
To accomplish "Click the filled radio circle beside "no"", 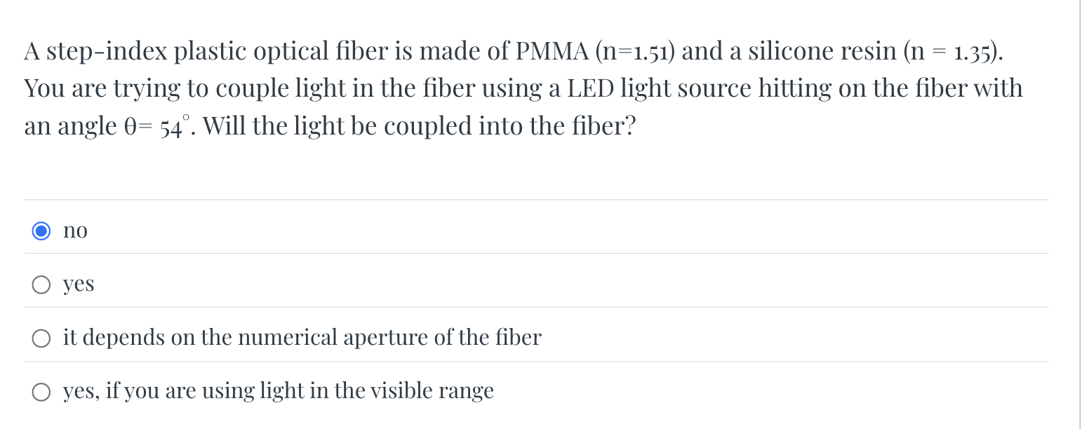I will (x=41, y=230).
